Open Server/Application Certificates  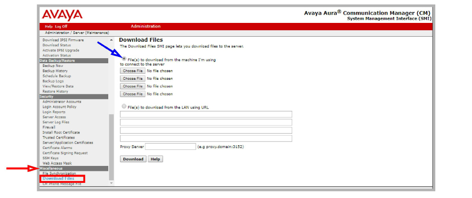[68, 143]
